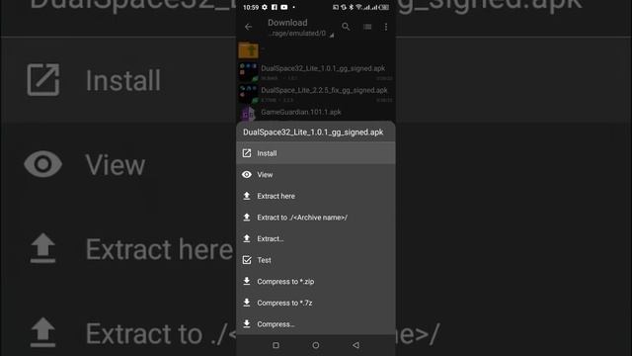Image resolution: width=632 pixels, height=356 pixels.
Task: Open search with the magnifier icon
Action: click(x=346, y=27)
